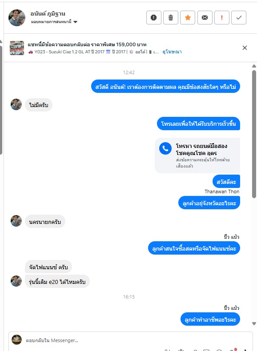The image size is (257, 351).
Task: Open อนันต์ ภูมิฐาน profile picture in header
Action: (x=17, y=18)
